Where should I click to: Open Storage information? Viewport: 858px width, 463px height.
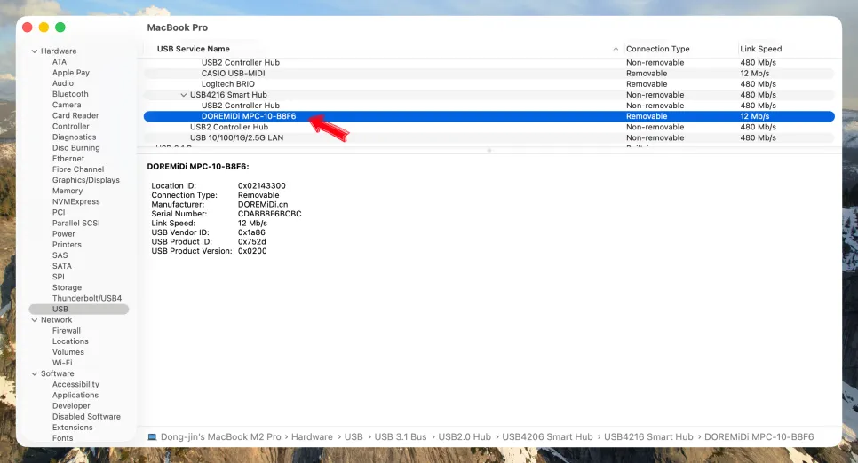(x=67, y=287)
